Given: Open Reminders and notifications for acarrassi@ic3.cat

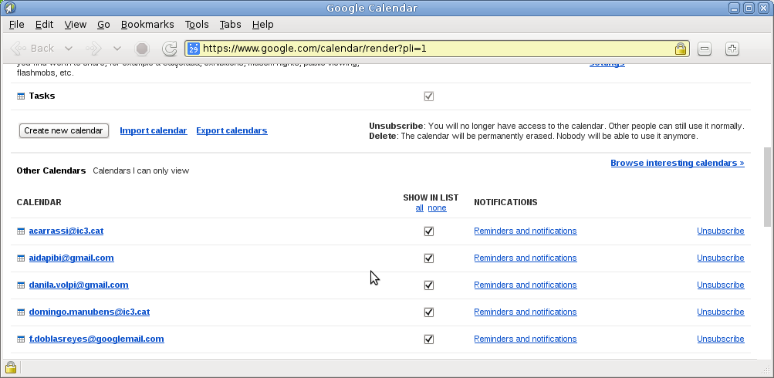Looking at the screenshot, I should [526, 231].
